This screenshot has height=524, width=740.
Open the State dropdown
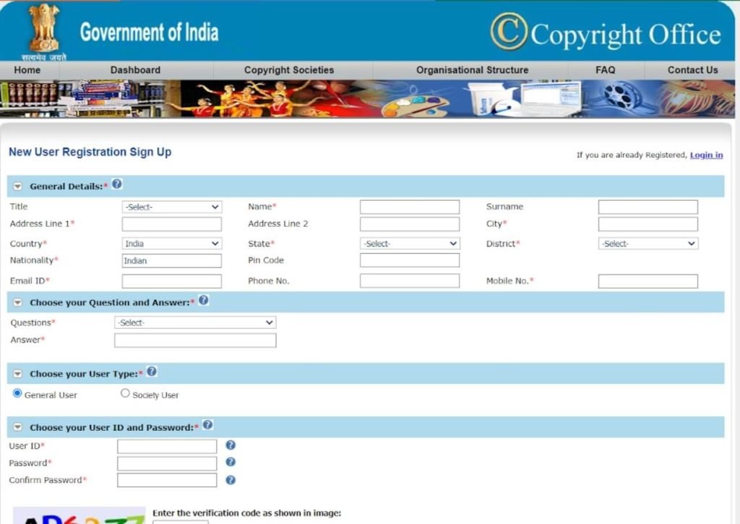pyautogui.click(x=410, y=244)
